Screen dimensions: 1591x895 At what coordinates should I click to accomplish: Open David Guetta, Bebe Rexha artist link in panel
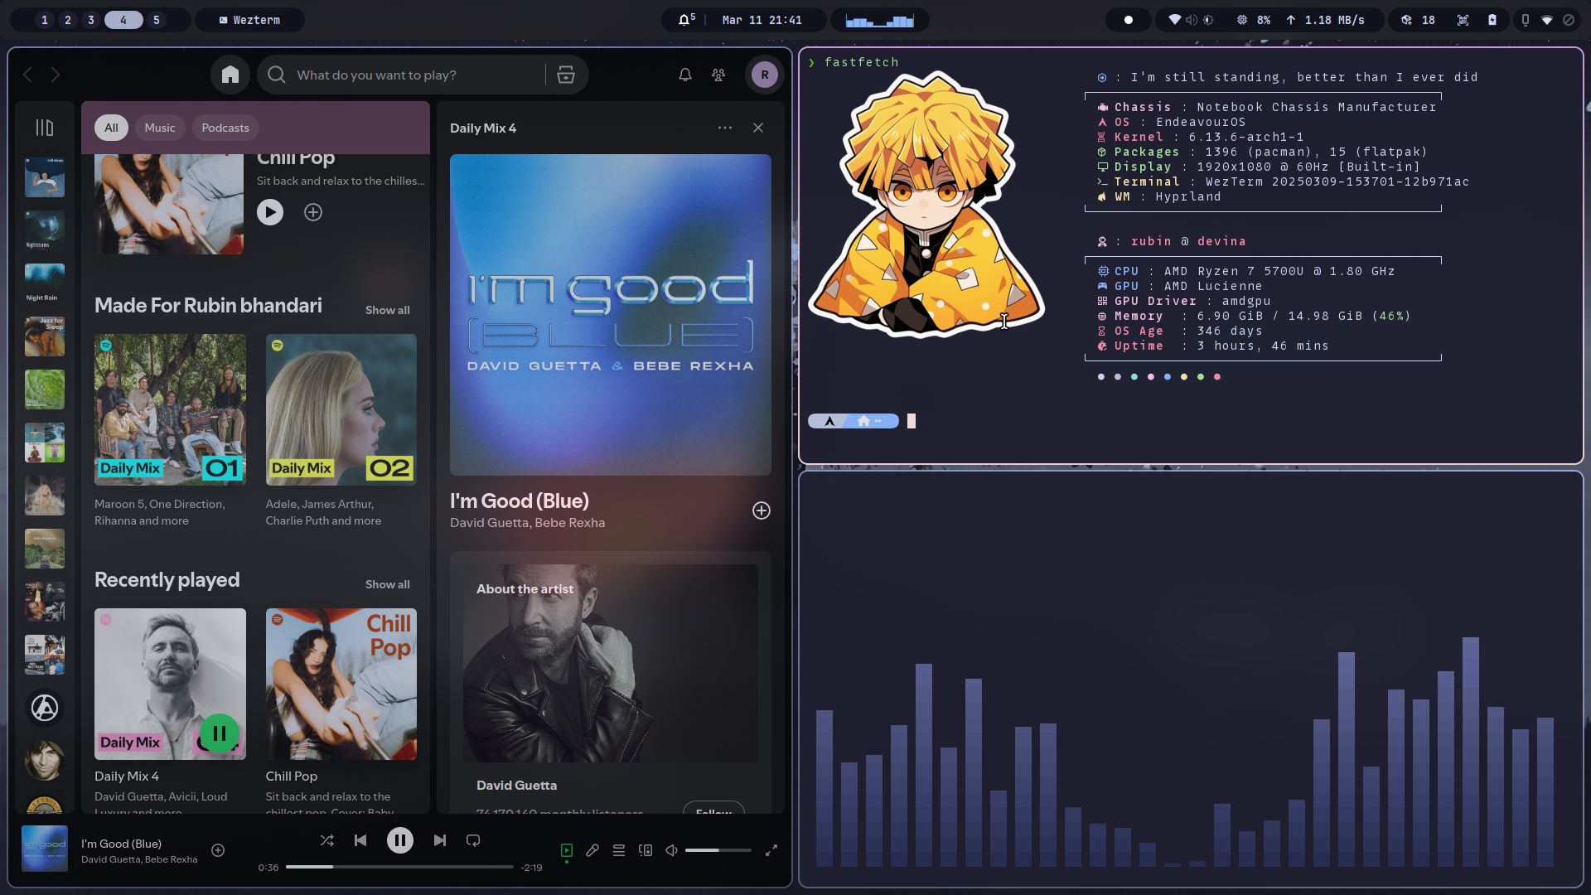(x=528, y=523)
